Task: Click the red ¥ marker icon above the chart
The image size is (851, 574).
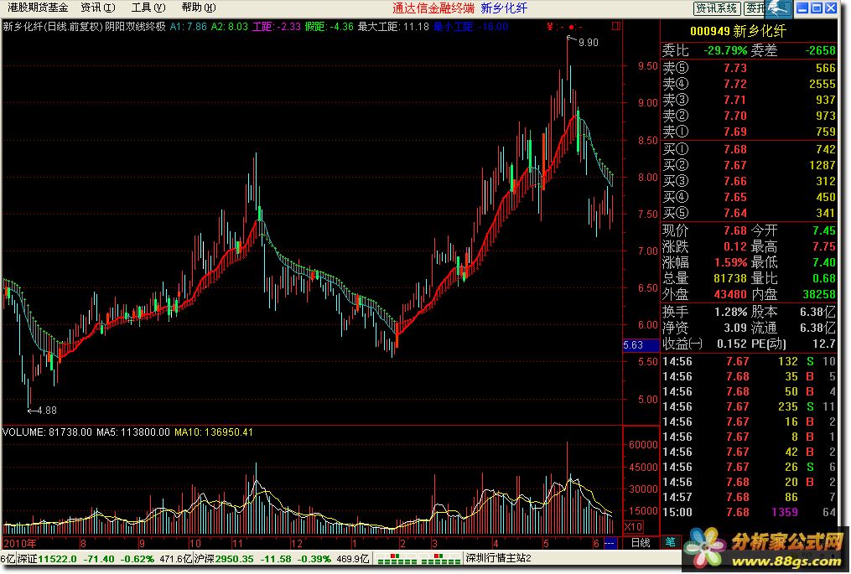Action: pyautogui.click(x=550, y=27)
